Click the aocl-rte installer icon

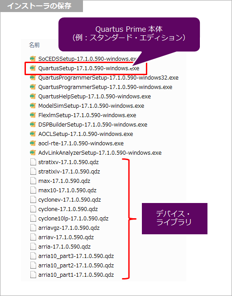click(33, 143)
